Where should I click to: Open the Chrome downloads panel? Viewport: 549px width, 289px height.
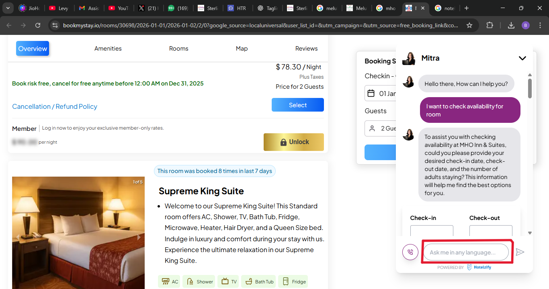click(511, 25)
